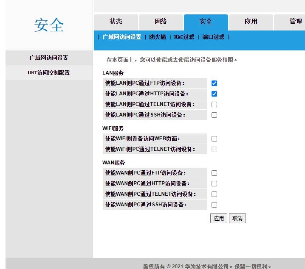Viewport: 305px width, 269px height.
Task: Open the 管理 tab
Action: click(x=295, y=22)
